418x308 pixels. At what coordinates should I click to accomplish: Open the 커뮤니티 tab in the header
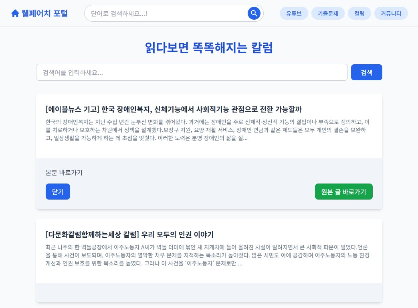[391, 13]
